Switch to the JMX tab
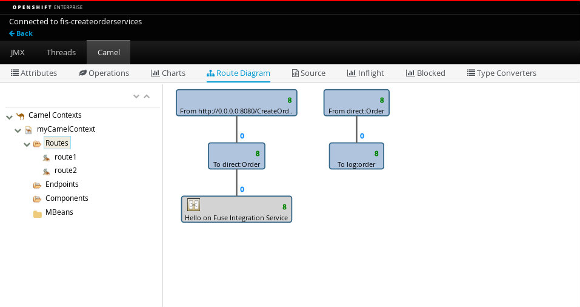580x307 pixels. (x=18, y=52)
